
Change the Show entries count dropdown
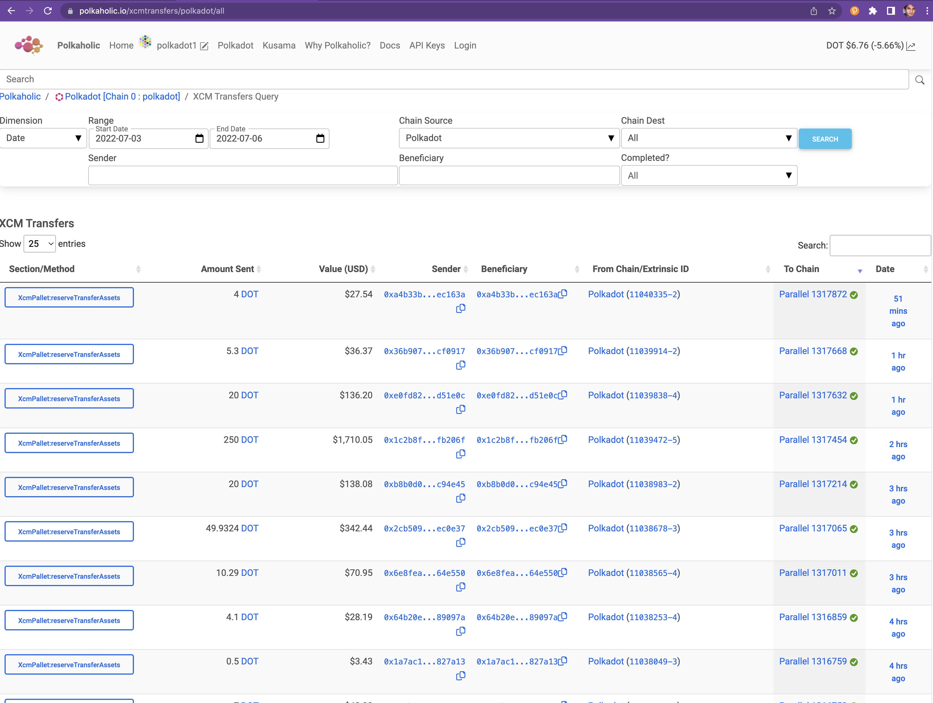click(x=40, y=244)
